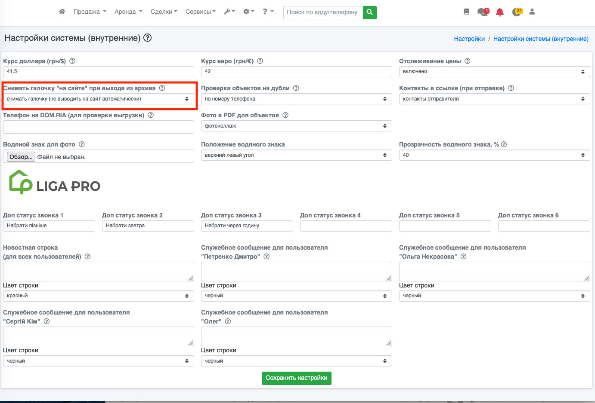Viewport: 595px width, 403px height.
Task: Open the gear settings menu
Action: point(248,12)
